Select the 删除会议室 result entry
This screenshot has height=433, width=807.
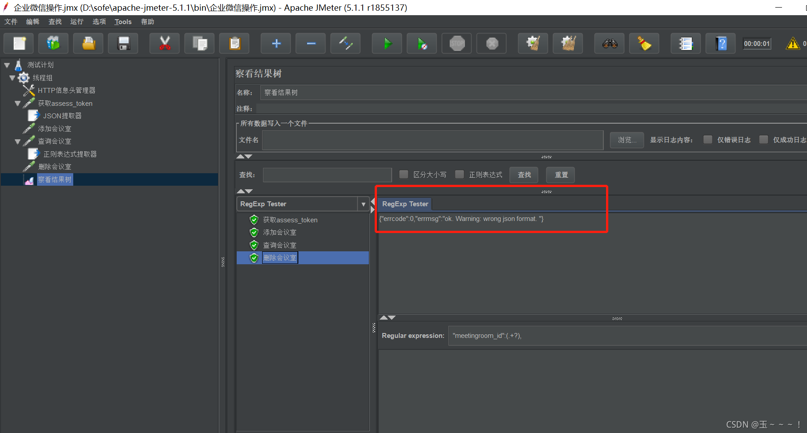(280, 258)
